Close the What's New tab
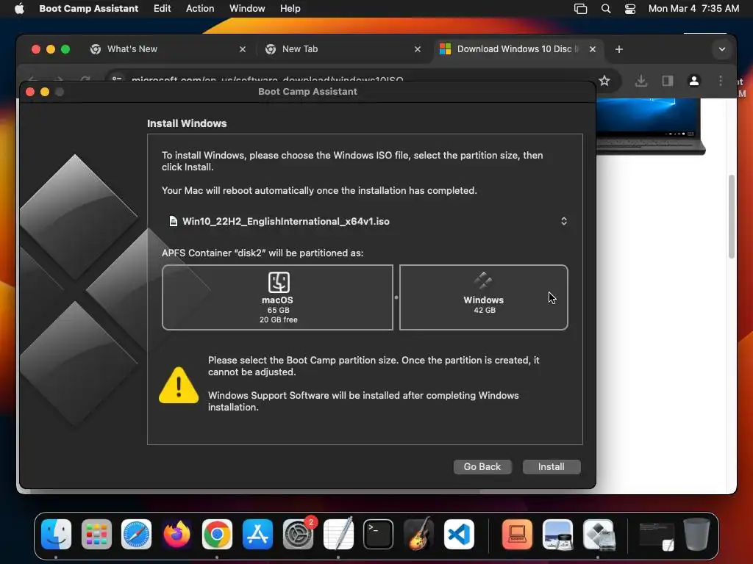This screenshot has width=753, height=564. pyautogui.click(x=243, y=49)
